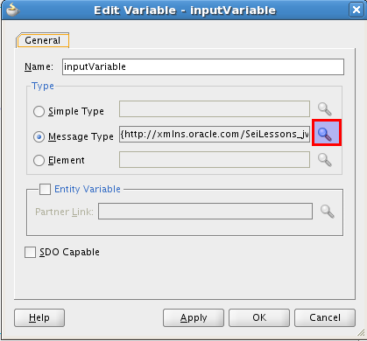
Task: Enable the Entity Variable checkbox
Action: (45, 189)
